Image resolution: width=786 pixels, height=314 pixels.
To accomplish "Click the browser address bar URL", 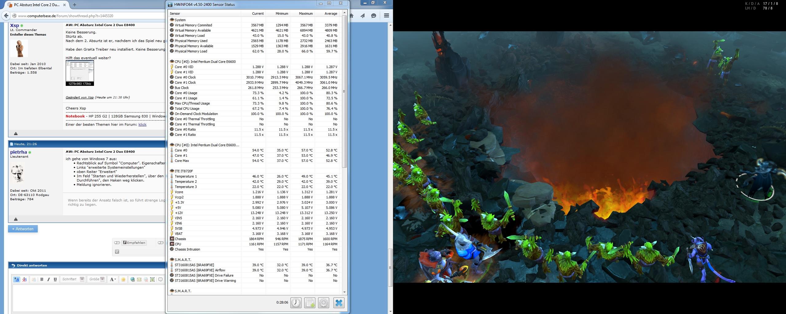I will tap(65, 16).
